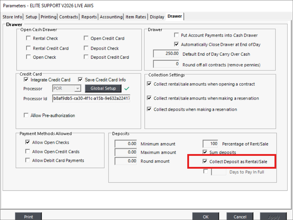Click the Cancel button
The height and width of the screenshot is (220, 293).
click(240, 217)
